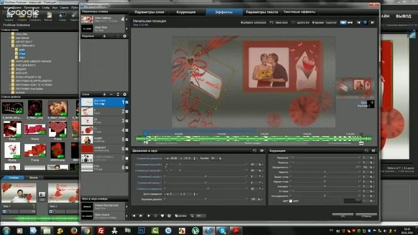Reset the Correction panel with the undo icon

tap(366, 151)
